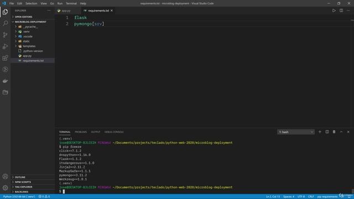Close the requirements.txt tab
The width and height of the screenshot is (354, 199).
click(x=112, y=11)
